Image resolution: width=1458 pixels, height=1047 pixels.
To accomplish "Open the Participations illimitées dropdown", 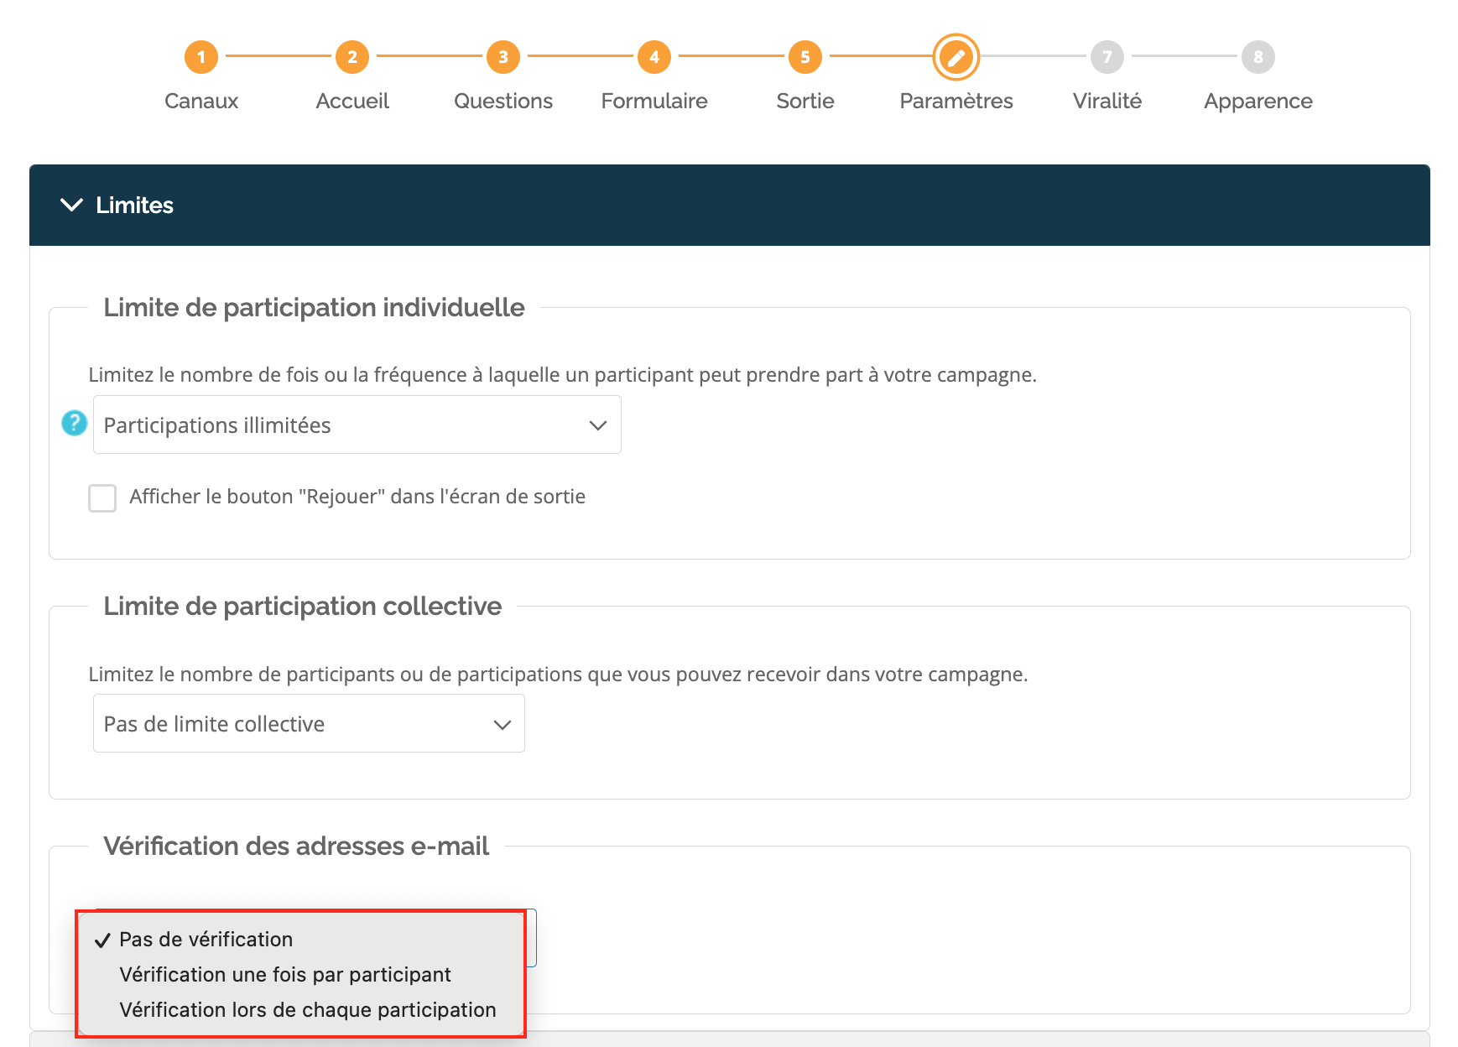I will [x=357, y=425].
